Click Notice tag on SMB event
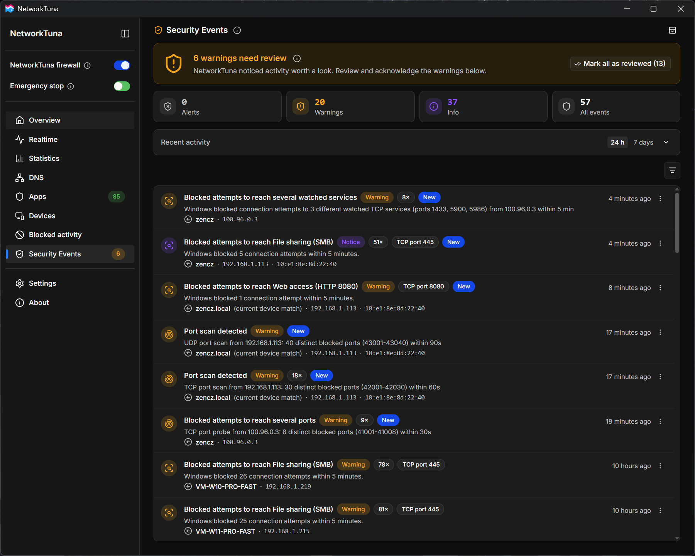 coord(350,242)
